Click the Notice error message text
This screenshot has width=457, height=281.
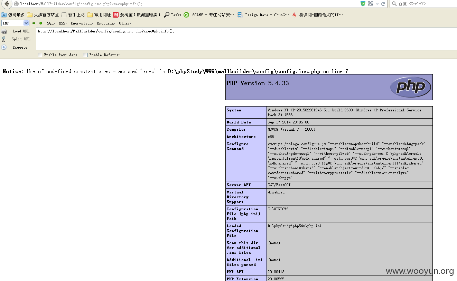(175, 71)
